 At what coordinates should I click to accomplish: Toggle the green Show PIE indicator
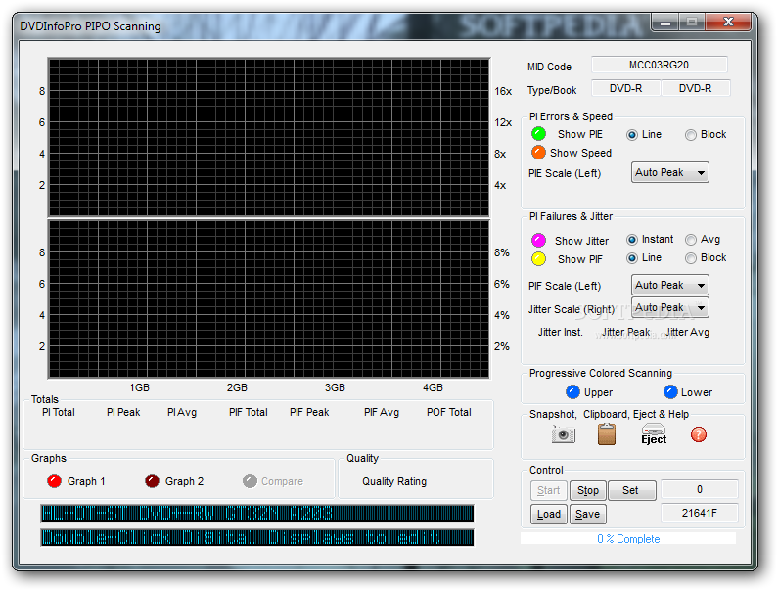538,134
